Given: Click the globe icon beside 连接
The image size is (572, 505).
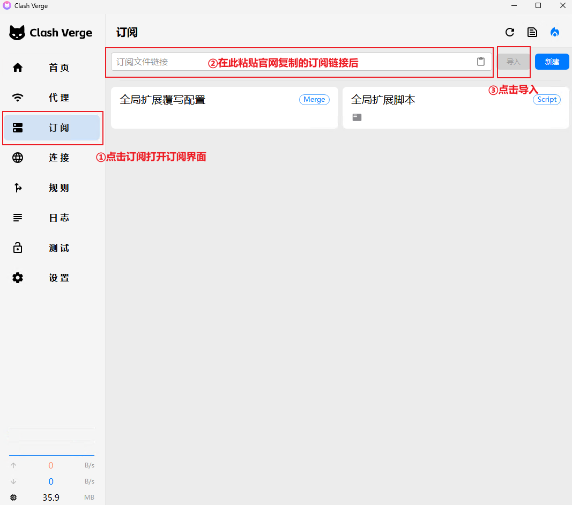Looking at the screenshot, I should [x=18, y=158].
